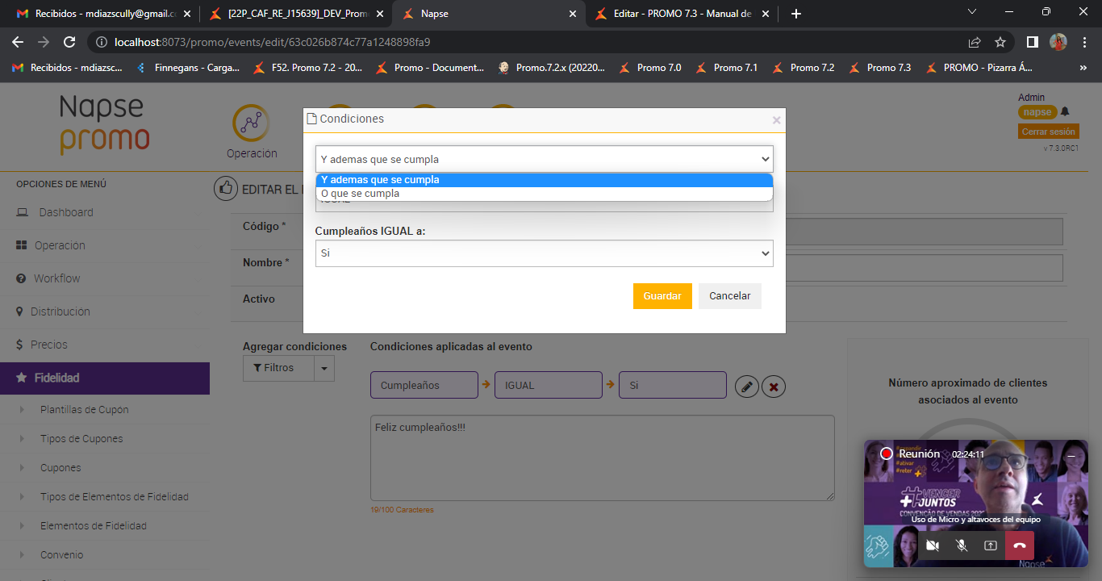Minimize the Reunión meeting widget
Image resolution: width=1102 pixels, height=581 pixels.
click(1071, 456)
